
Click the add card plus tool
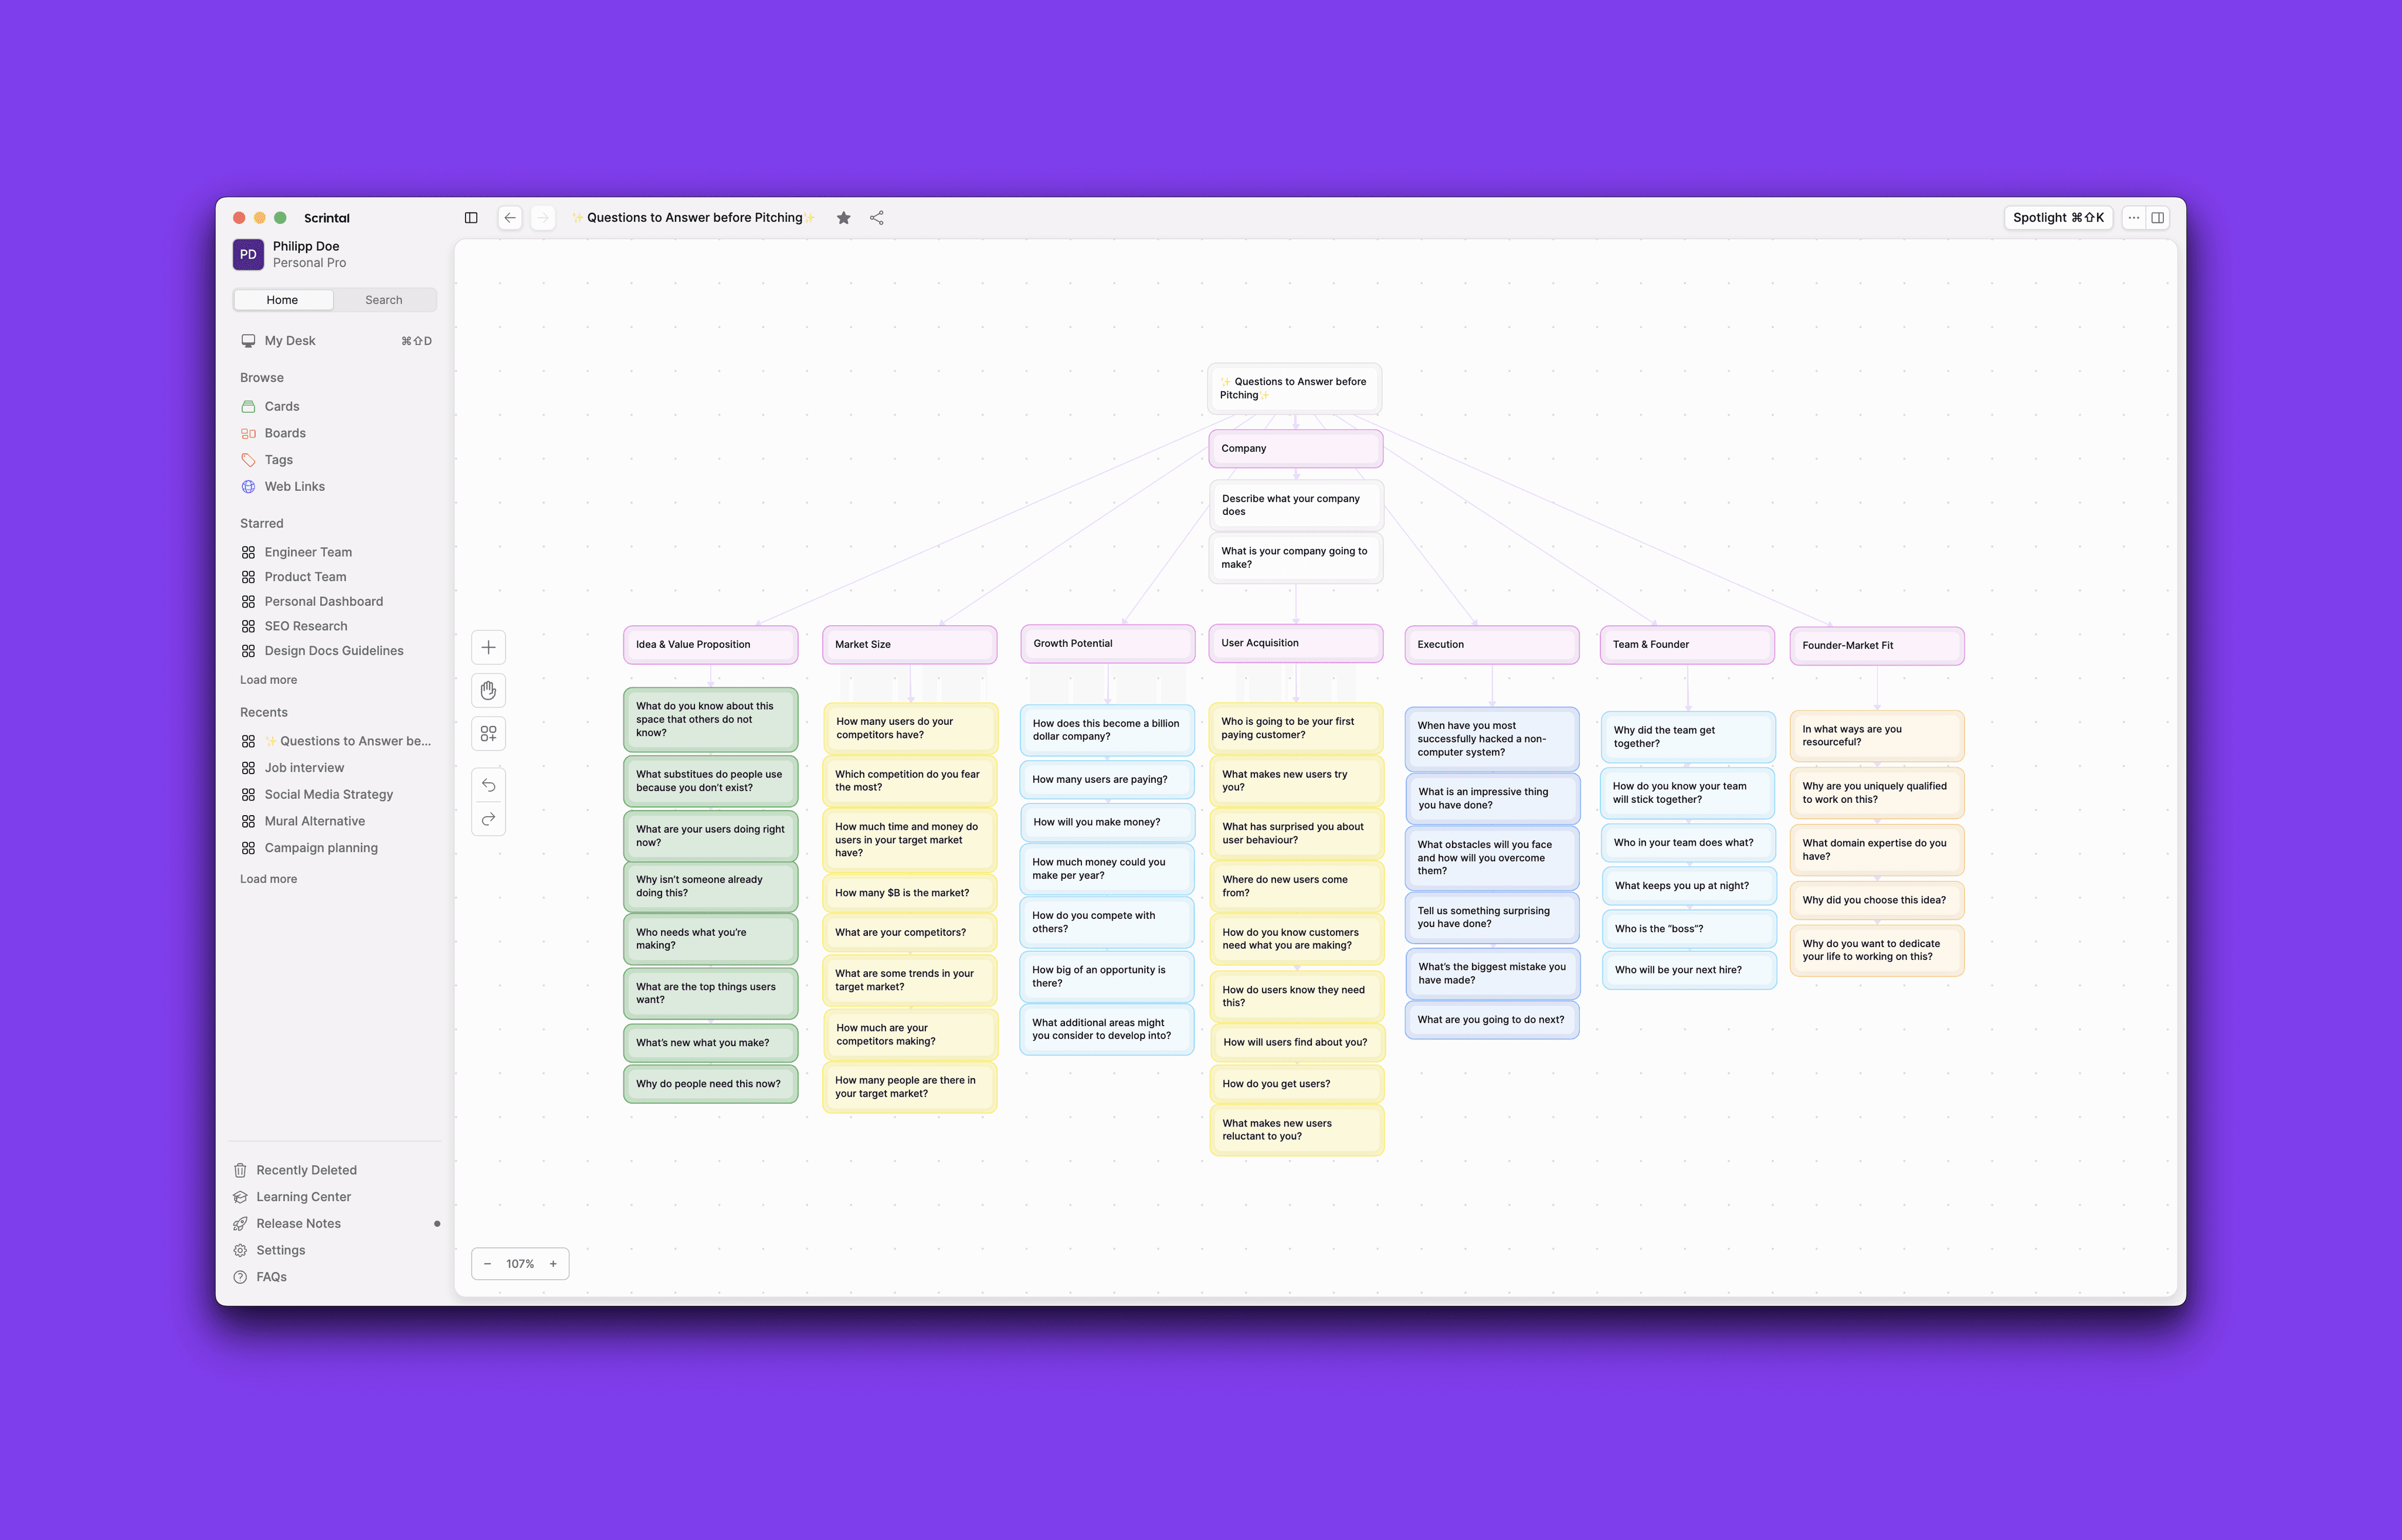tap(488, 647)
